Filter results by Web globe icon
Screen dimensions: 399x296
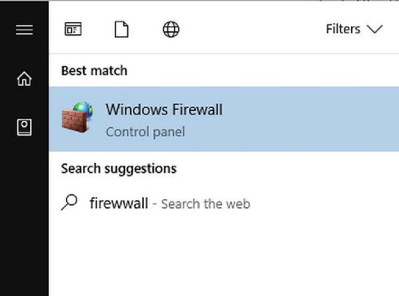click(x=171, y=29)
